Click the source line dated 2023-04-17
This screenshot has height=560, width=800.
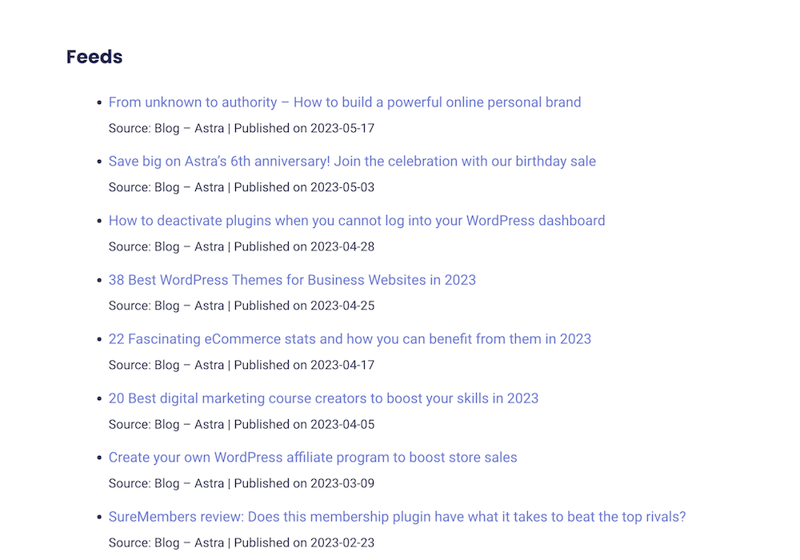[x=242, y=365]
